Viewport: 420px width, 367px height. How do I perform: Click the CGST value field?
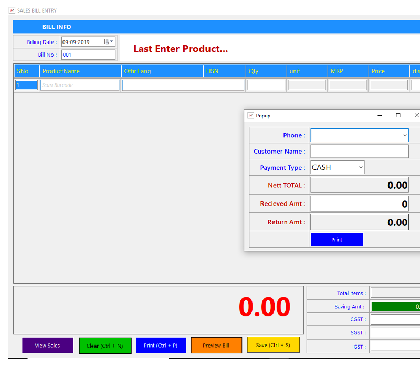[395, 319]
